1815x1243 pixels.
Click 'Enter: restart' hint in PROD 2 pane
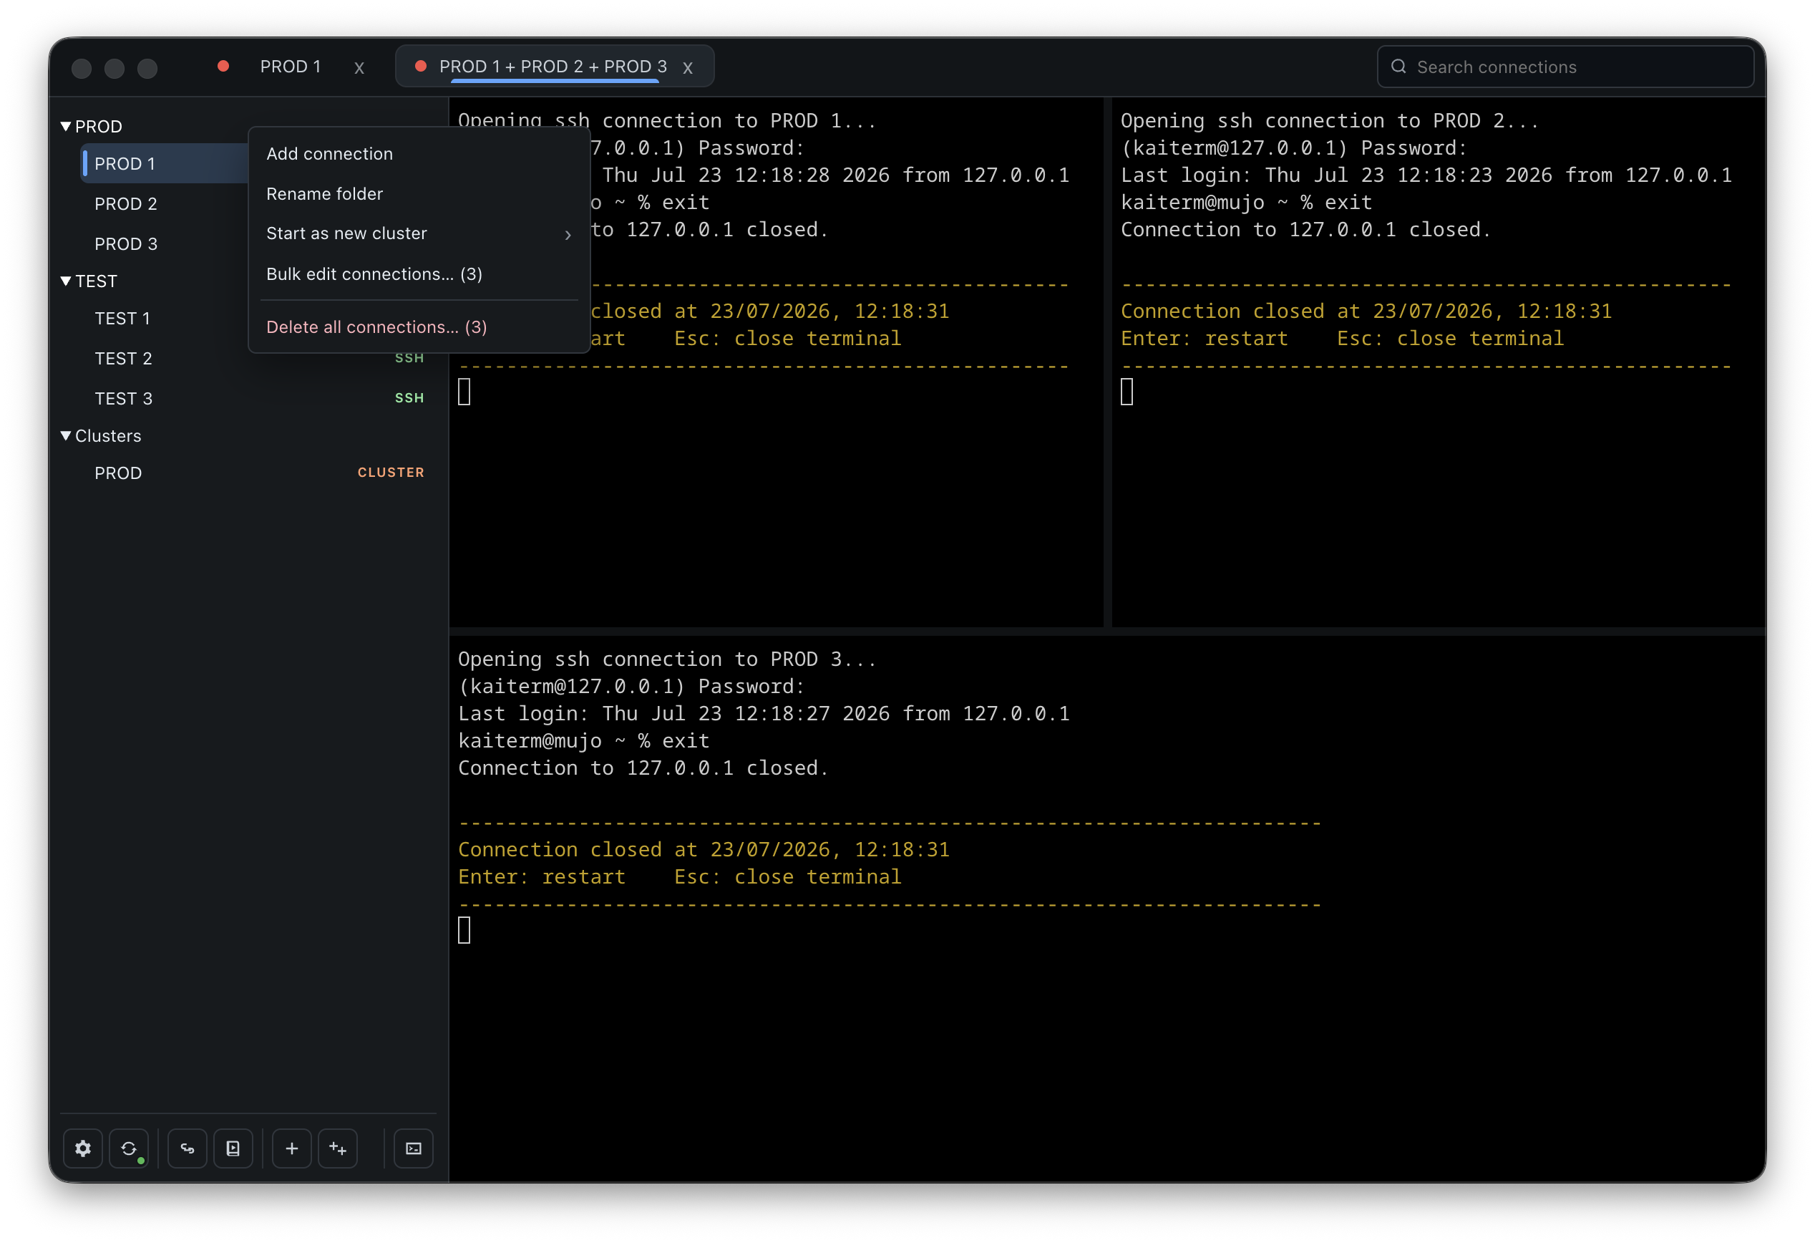[1205, 338]
